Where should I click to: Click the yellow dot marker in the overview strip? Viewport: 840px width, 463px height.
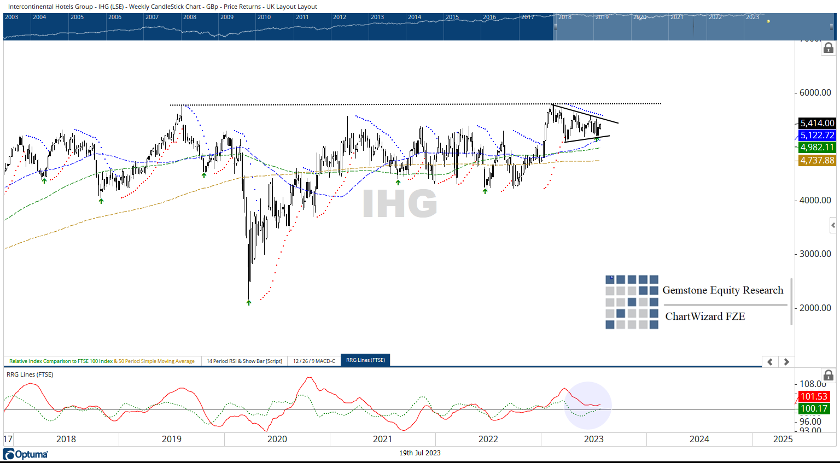click(x=768, y=21)
